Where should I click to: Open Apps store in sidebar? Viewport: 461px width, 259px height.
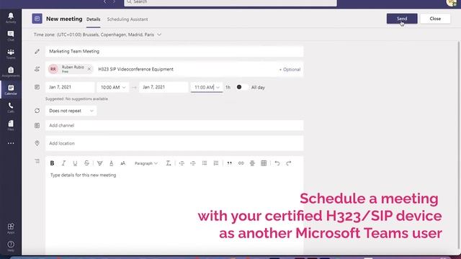tap(11, 228)
